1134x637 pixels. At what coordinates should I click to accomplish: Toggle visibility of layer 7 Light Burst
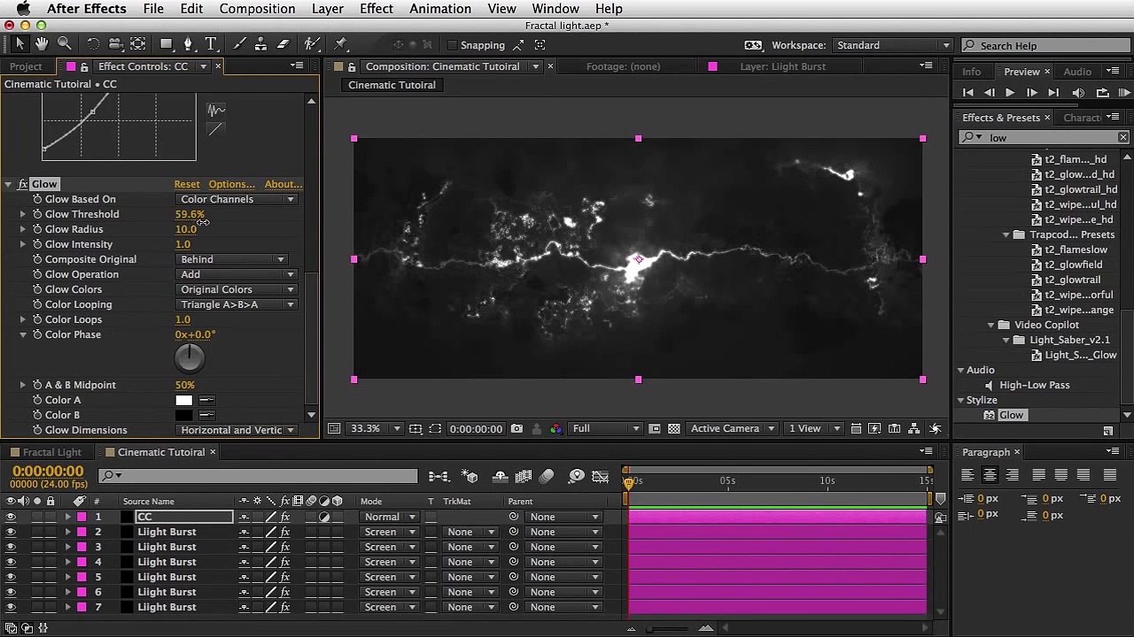pos(11,607)
